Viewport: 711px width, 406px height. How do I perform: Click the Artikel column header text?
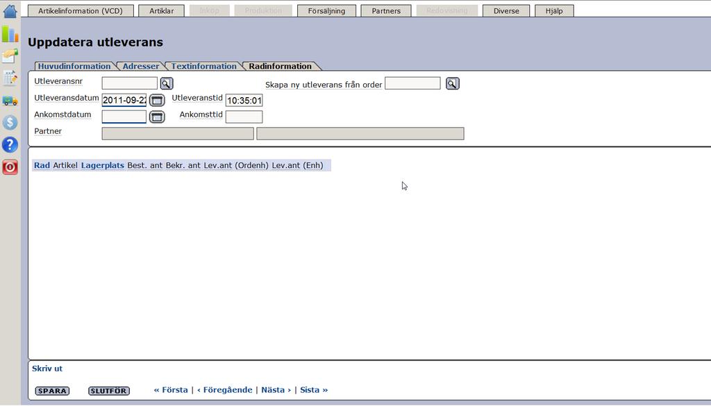(x=65, y=165)
